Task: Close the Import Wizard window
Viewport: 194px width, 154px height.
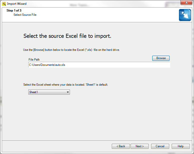Action: click(186, 3)
